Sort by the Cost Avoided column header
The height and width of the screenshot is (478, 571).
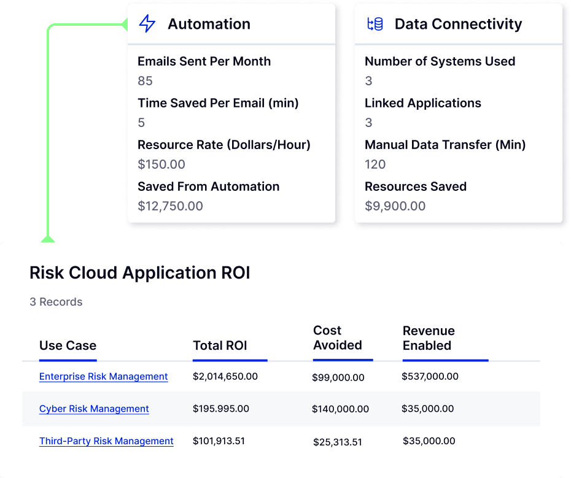pyautogui.click(x=338, y=337)
